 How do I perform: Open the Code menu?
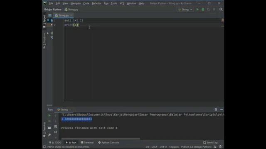pyautogui.click(x=86, y=3)
